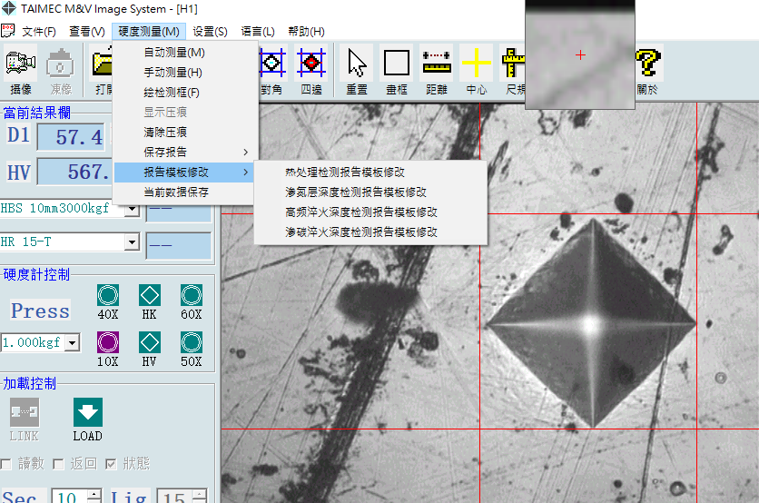Image resolution: width=759 pixels, height=503 pixels.
Task: Toggle the 狀態 checkbox
Action: pyautogui.click(x=112, y=464)
